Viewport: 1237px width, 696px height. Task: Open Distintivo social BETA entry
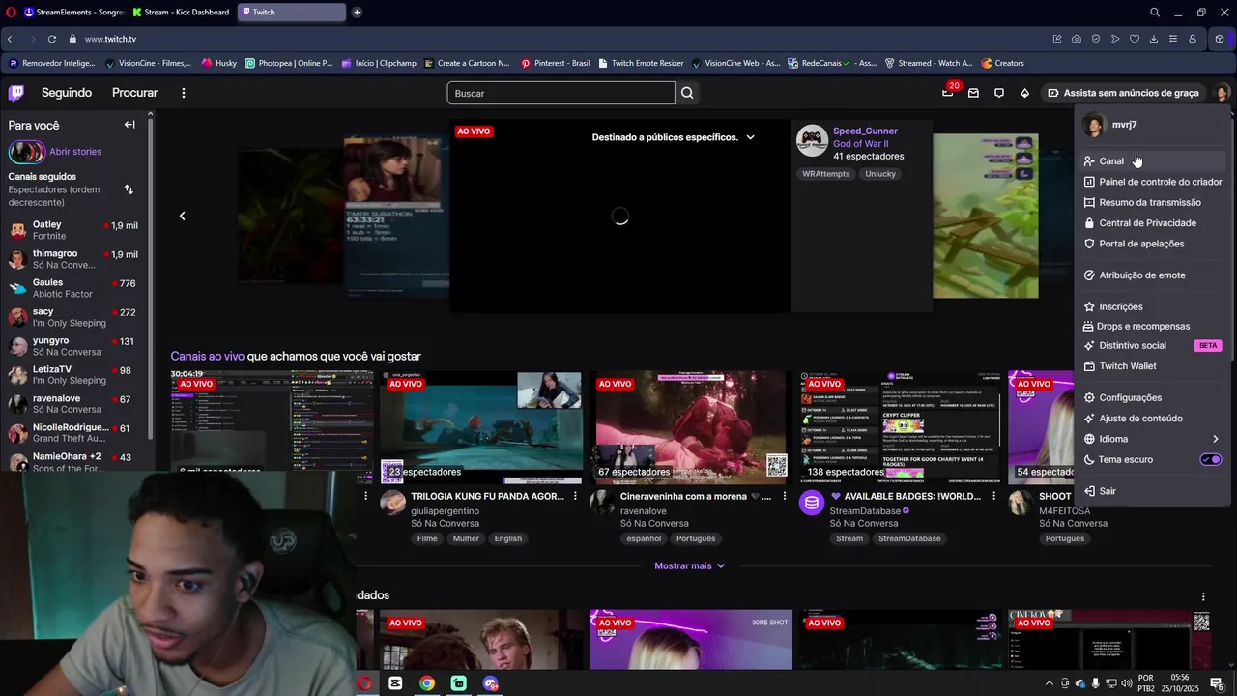coord(1153,345)
